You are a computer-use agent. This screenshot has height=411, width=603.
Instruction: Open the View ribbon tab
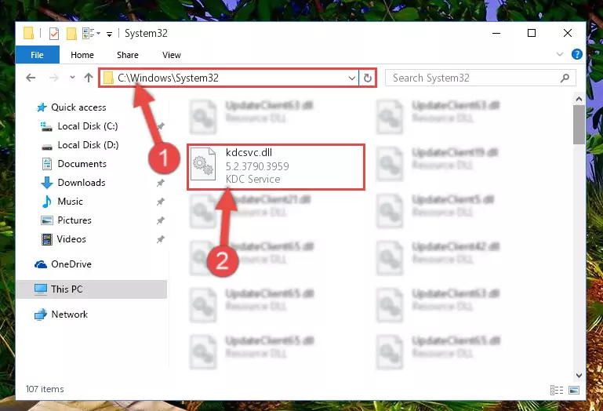click(172, 55)
